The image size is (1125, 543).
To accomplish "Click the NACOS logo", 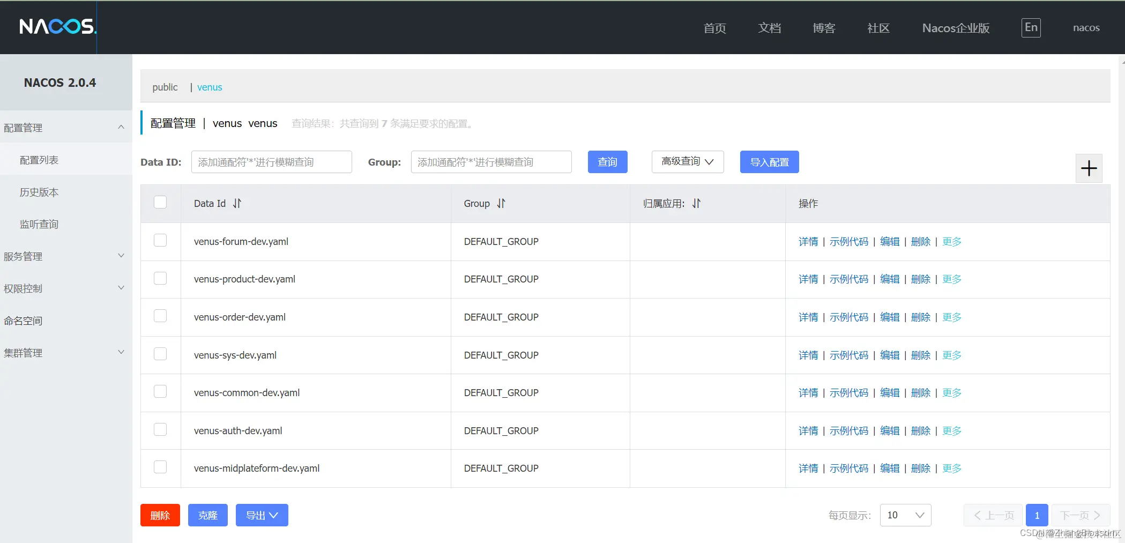I will coord(58,26).
